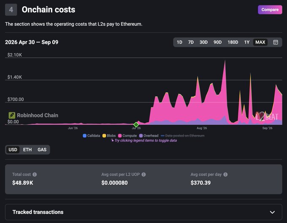The width and height of the screenshot is (287, 223).
Task: Select the 30D time range
Action: click(203, 42)
